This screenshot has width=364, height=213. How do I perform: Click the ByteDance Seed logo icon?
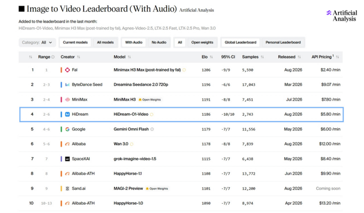pyautogui.click(x=67, y=85)
